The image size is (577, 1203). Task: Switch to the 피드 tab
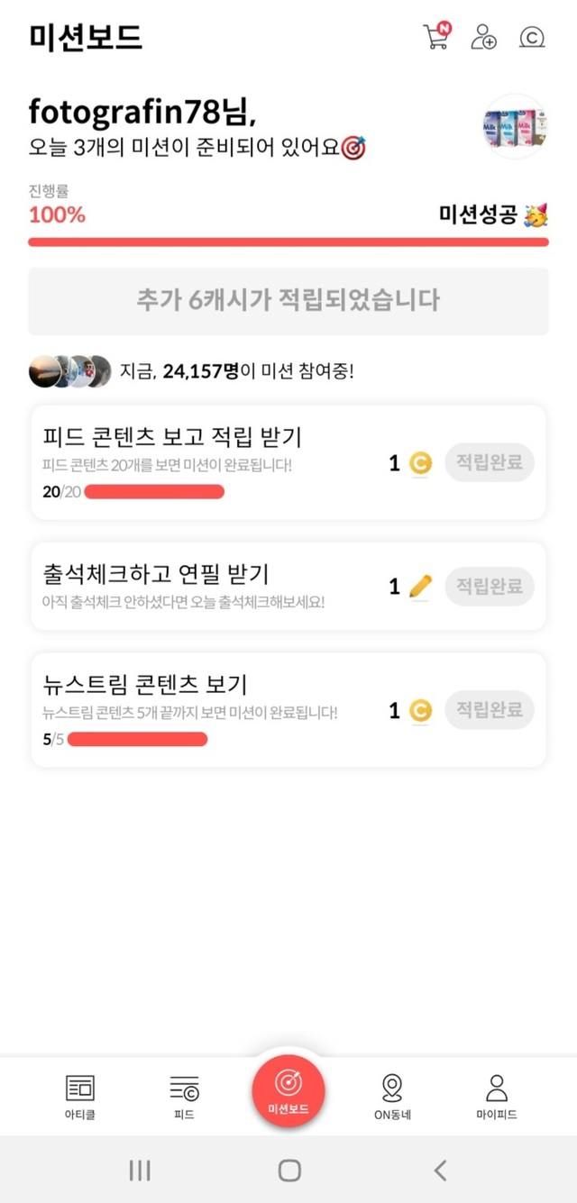click(184, 1096)
